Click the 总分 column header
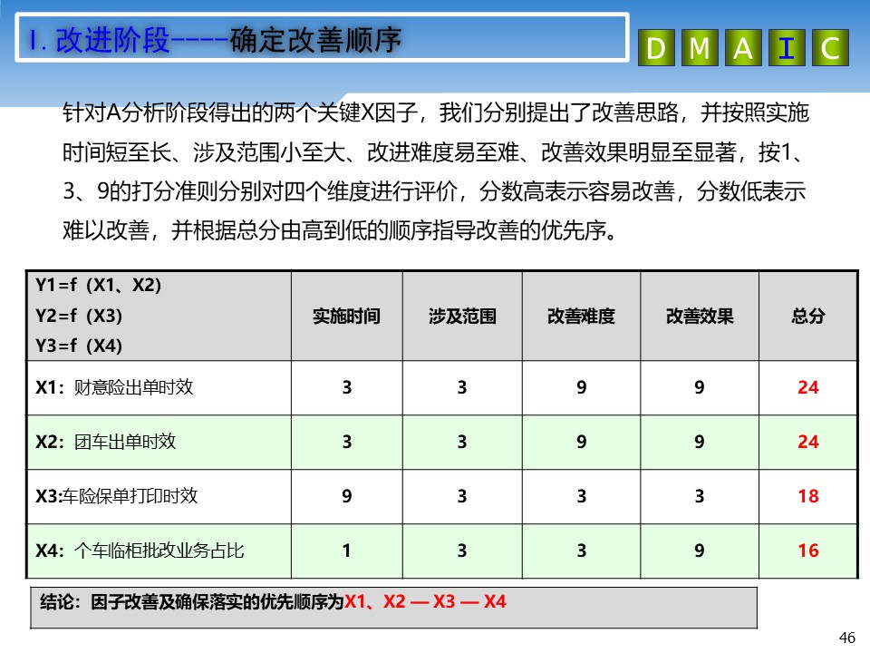Image resolution: width=870 pixels, height=653 pixels. tap(807, 316)
